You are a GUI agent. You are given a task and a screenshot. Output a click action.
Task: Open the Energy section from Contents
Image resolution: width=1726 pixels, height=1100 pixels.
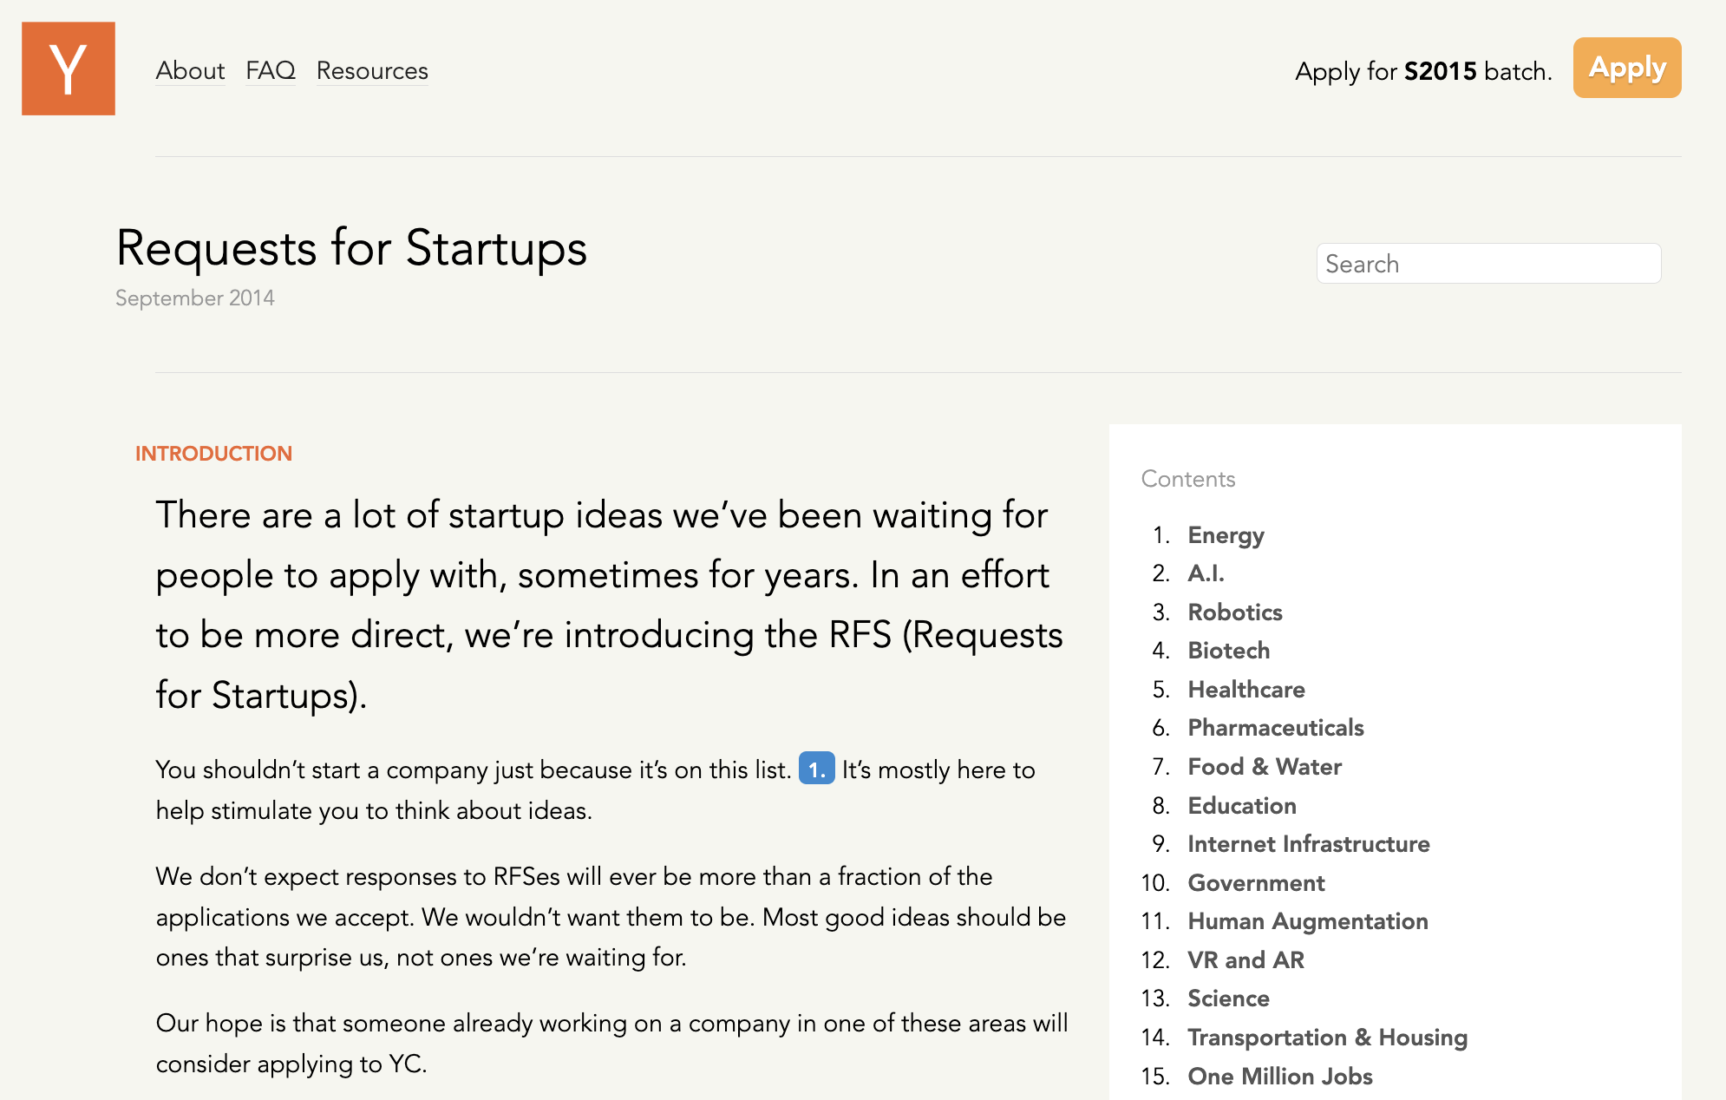tap(1225, 535)
